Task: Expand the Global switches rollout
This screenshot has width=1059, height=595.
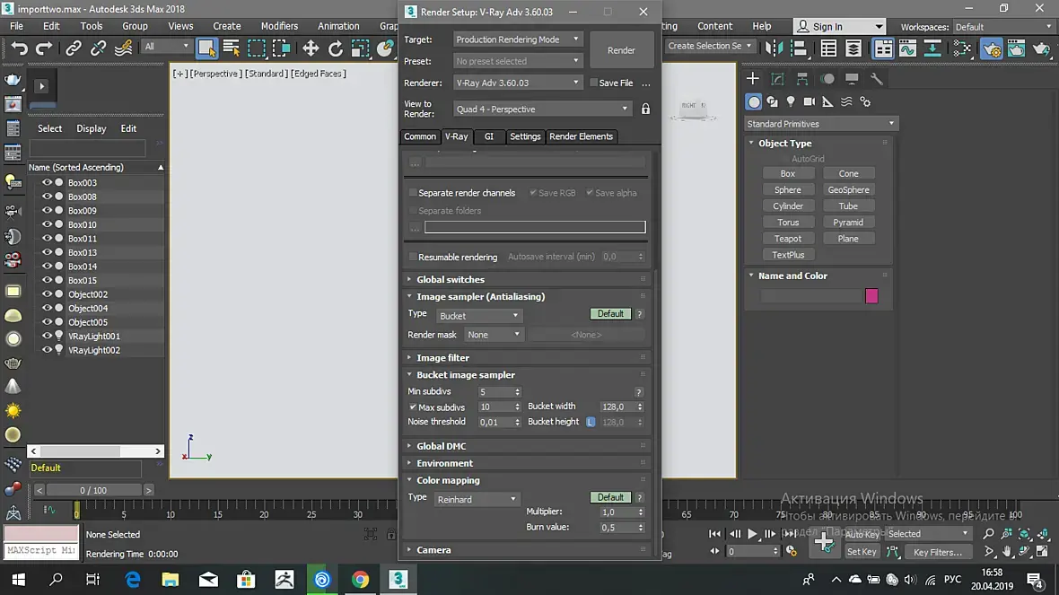Action: [451, 280]
